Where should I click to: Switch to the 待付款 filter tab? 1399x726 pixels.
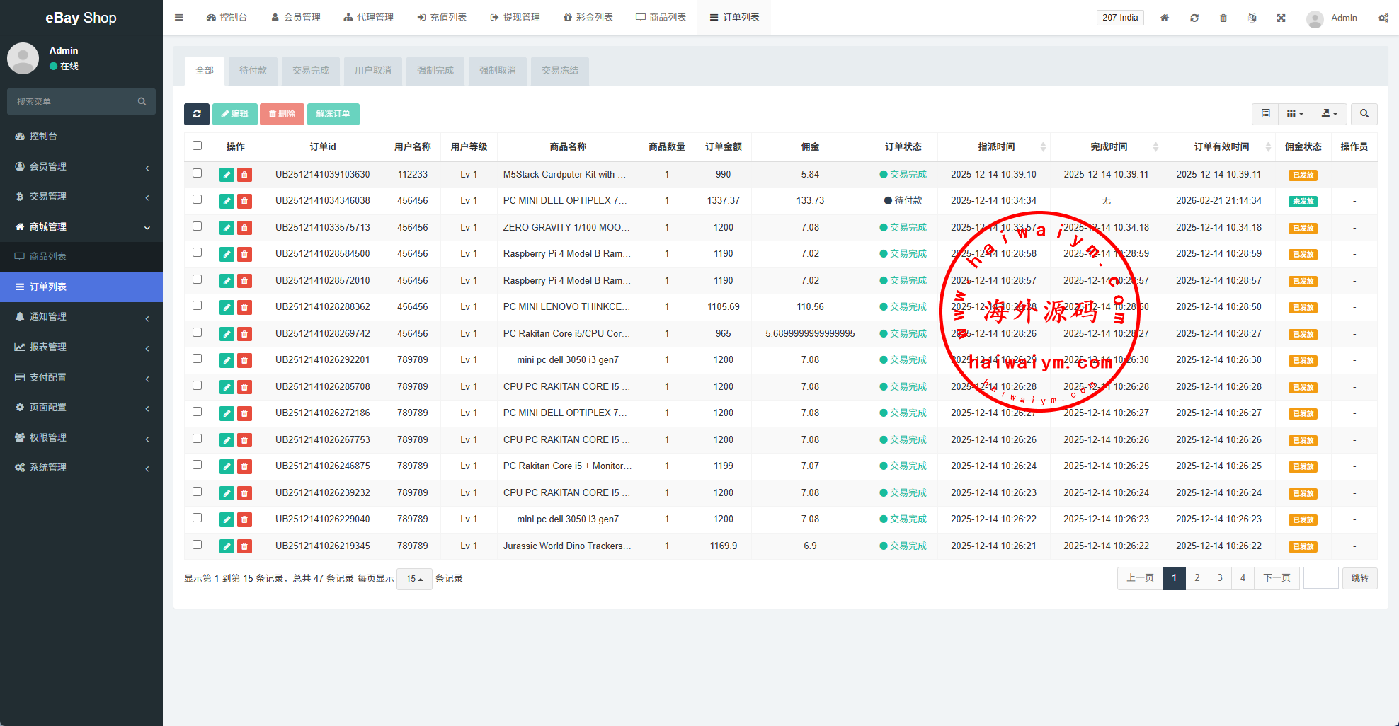coord(253,71)
